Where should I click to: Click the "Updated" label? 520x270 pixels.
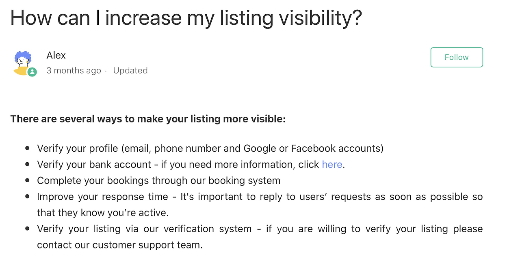(x=130, y=70)
